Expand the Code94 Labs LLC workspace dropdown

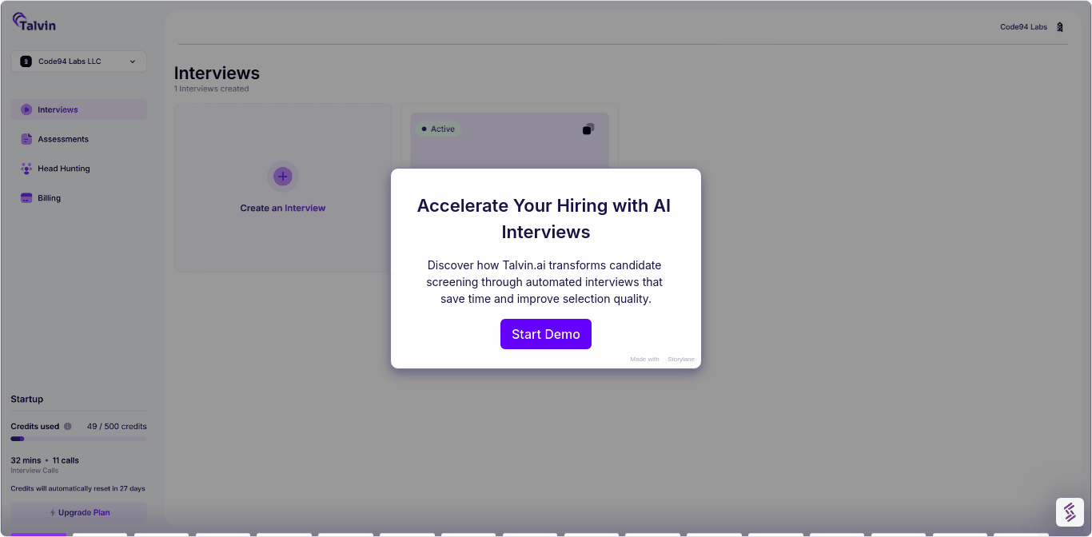click(78, 62)
